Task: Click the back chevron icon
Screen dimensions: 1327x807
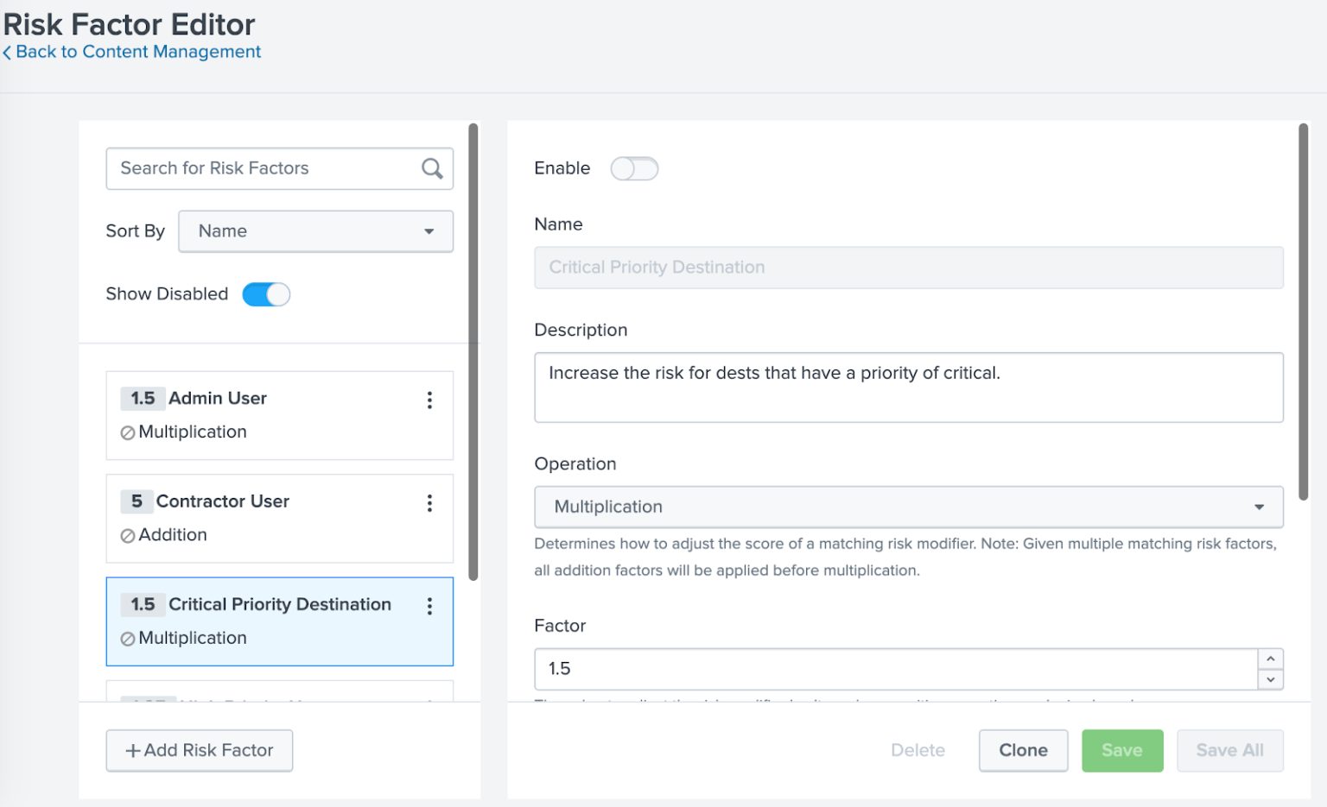Action: pyautogui.click(x=7, y=53)
